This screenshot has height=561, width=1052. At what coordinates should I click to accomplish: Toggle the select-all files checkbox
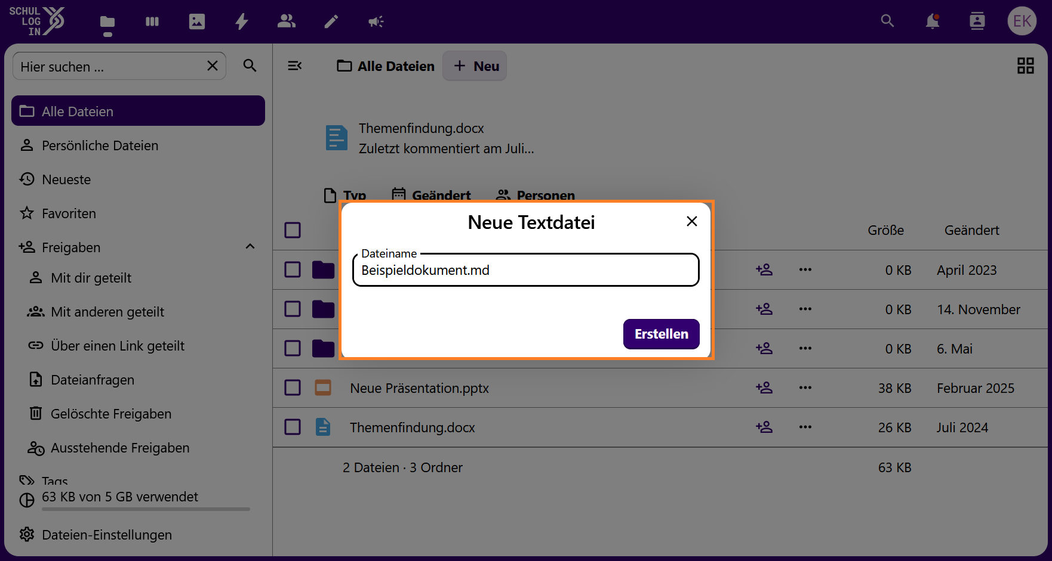click(293, 230)
